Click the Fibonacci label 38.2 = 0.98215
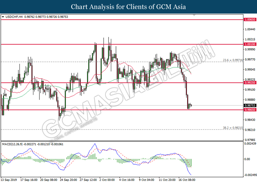The height and width of the screenshot is (183, 257). [233, 128]
